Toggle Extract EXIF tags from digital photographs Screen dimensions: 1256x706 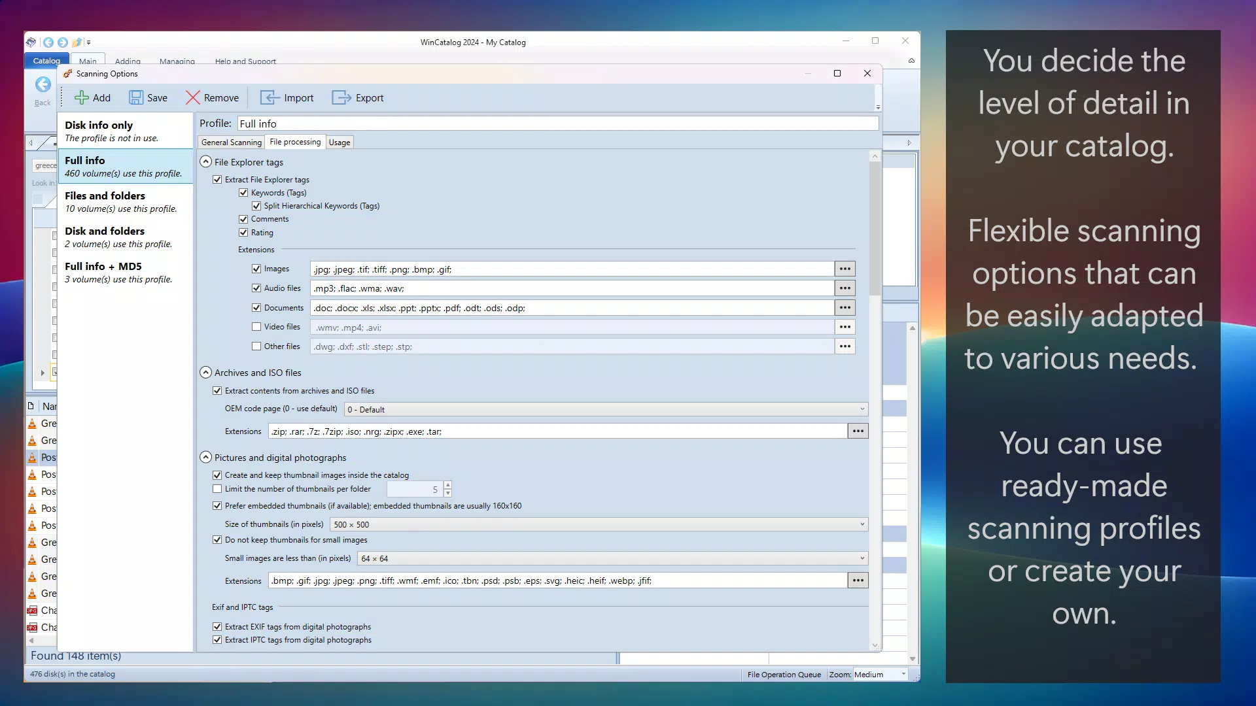click(x=217, y=627)
